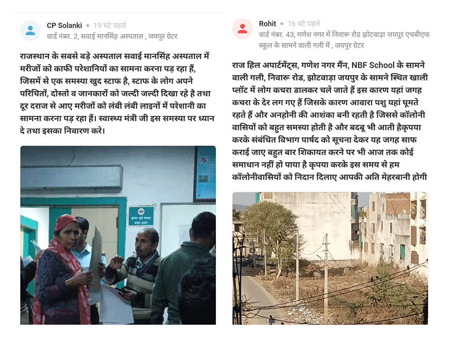Click the '19 घंटे पहले' timestamp
Image resolution: width=449 pixels, height=337 pixels.
click(109, 25)
